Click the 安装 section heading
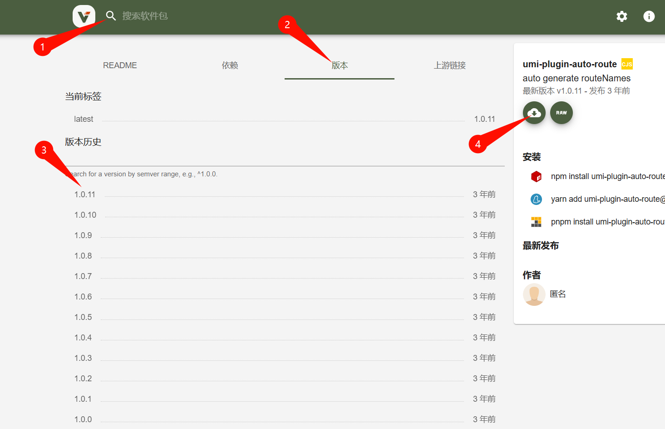Image resolution: width=665 pixels, height=429 pixels. (532, 157)
